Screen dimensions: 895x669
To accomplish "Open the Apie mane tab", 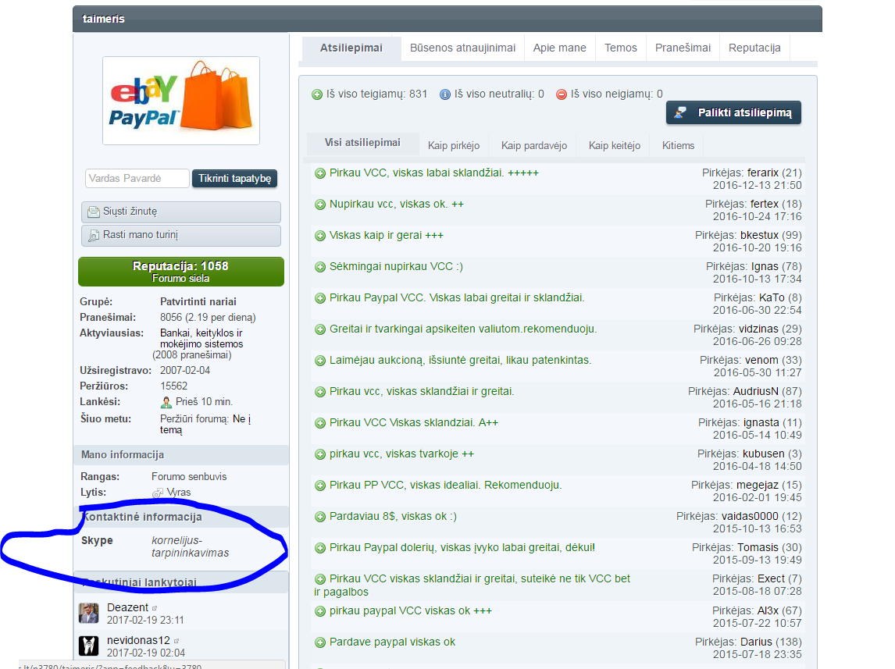I will tap(559, 48).
